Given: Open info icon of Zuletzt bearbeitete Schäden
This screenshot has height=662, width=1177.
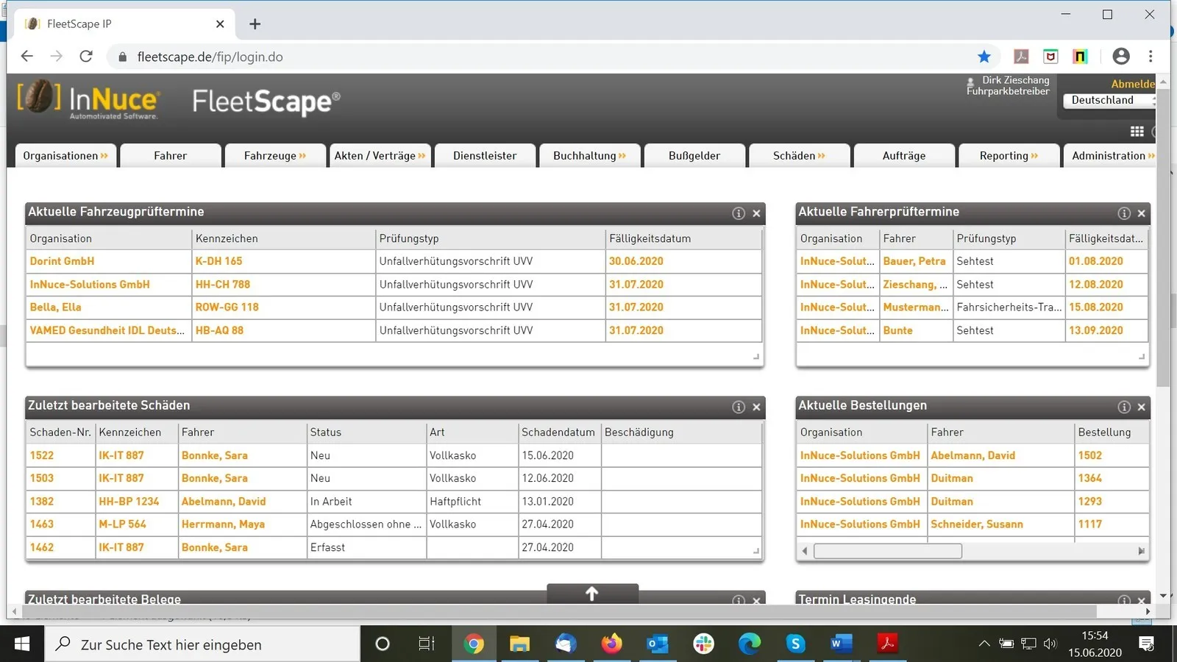Looking at the screenshot, I should [x=739, y=407].
